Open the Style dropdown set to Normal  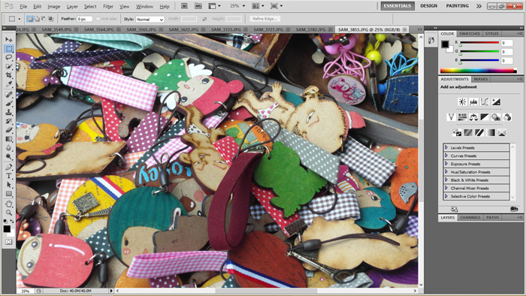150,20
